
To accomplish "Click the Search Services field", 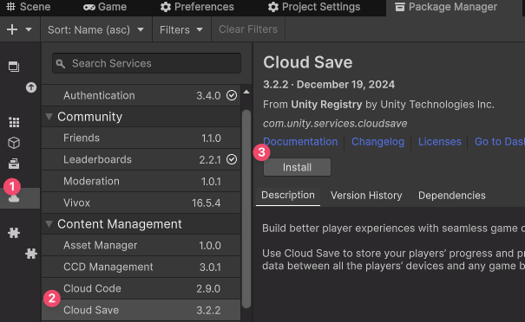I will [147, 63].
